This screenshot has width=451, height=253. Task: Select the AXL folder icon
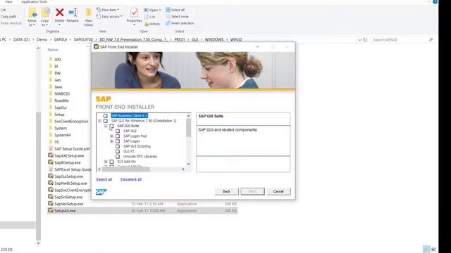click(x=51, y=59)
